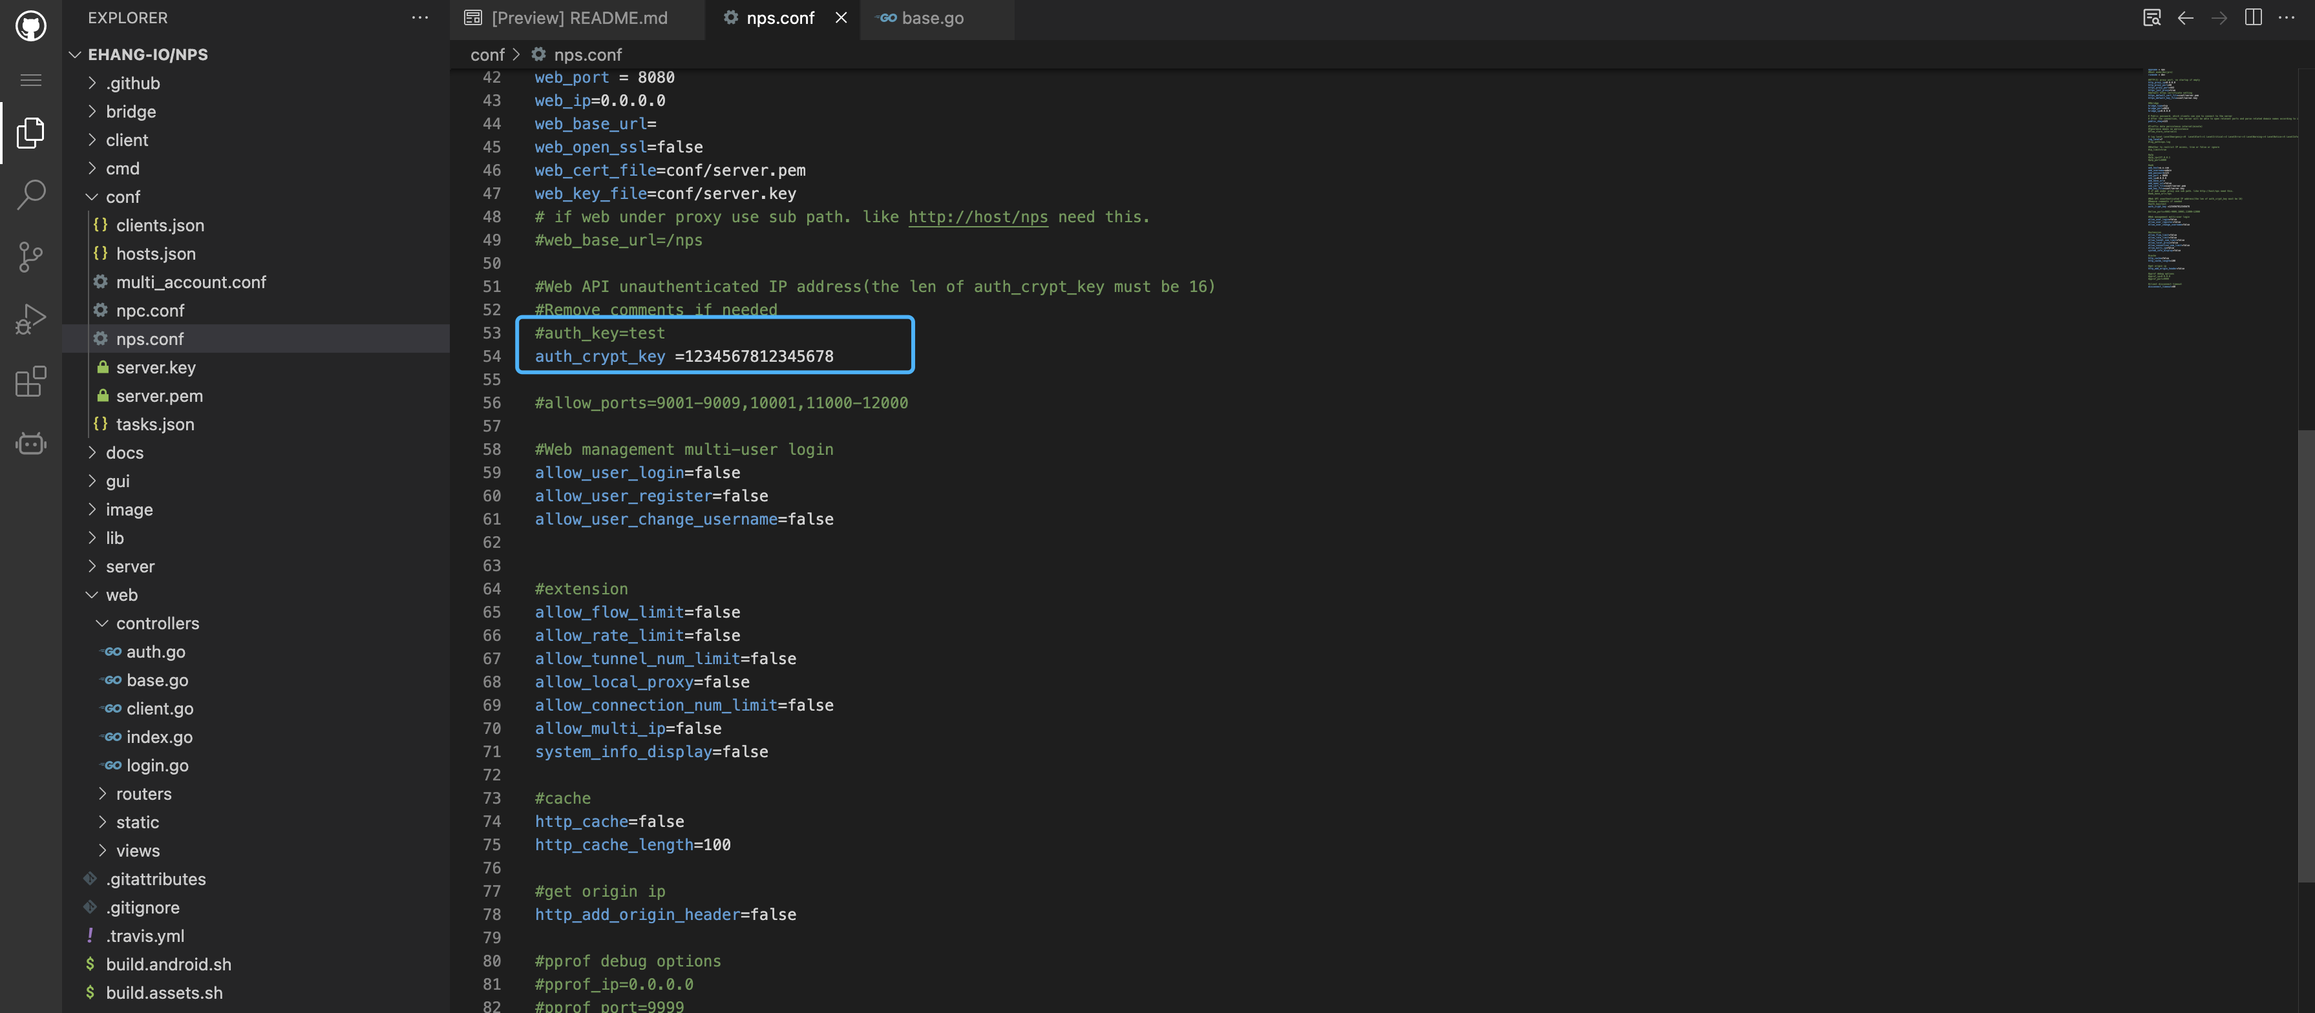
Task: Switch to the README.md preview tab
Action: pos(579,18)
